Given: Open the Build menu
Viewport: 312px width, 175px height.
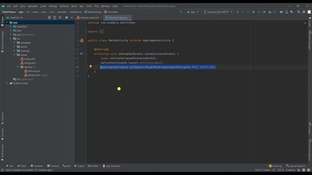Looking at the screenshot, I should pos(74,6).
